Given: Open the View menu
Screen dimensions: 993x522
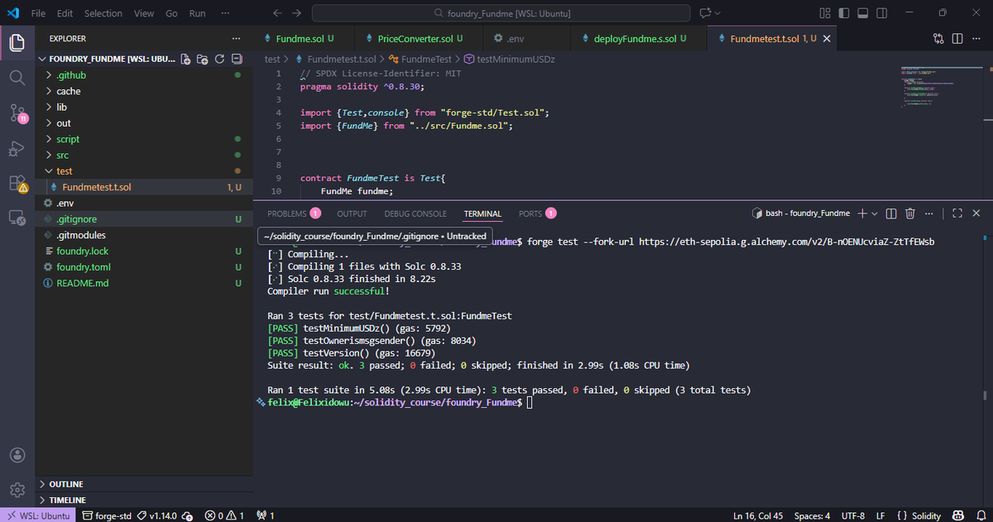Looking at the screenshot, I should point(144,13).
